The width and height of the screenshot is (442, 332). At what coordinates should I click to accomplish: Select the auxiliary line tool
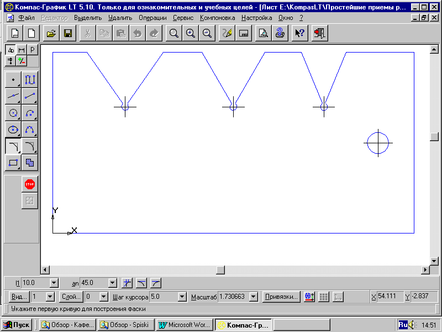coord(13,96)
